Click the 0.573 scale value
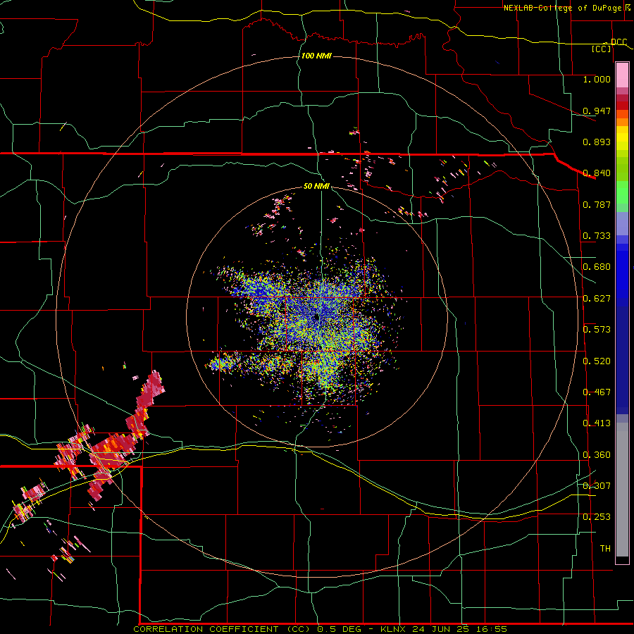This screenshot has width=634, height=634. pyautogui.click(x=597, y=330)
